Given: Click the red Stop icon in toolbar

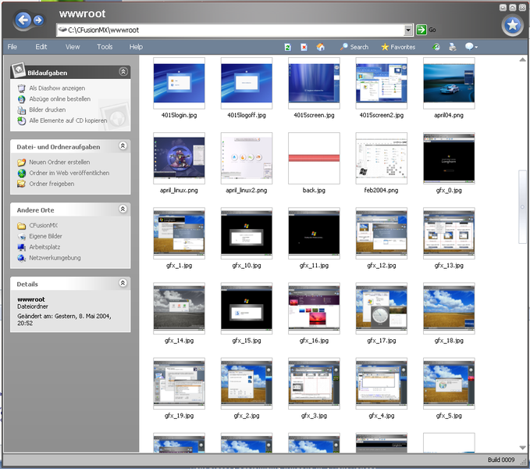Looking at the screenshot, I should coord(304,47).
